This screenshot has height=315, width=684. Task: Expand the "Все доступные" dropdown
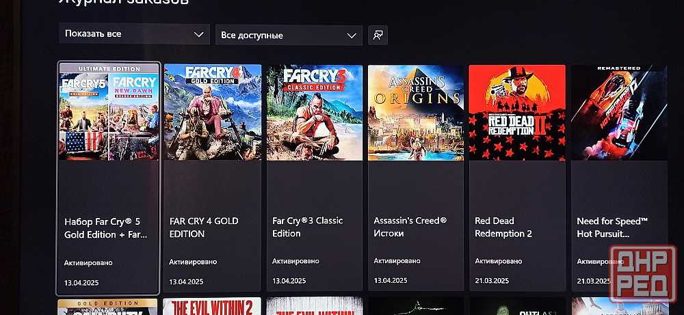pos(289,36)
